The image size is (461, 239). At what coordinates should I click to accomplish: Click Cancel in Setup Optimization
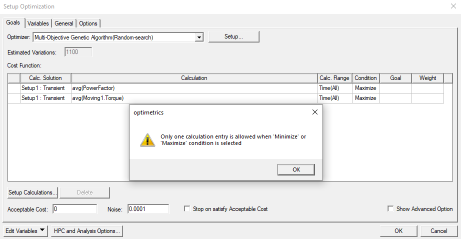tap(438, 231)
